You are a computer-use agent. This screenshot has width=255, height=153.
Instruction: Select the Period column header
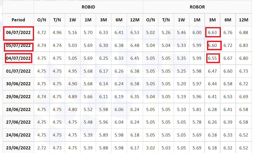point(18,20)
